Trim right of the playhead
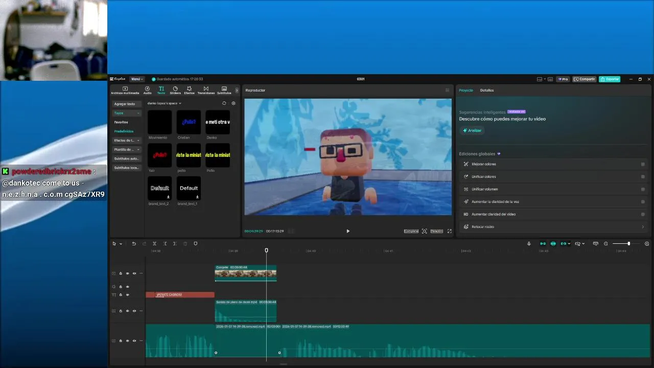Screen dimensions: 654x368 tap(175, 244)
